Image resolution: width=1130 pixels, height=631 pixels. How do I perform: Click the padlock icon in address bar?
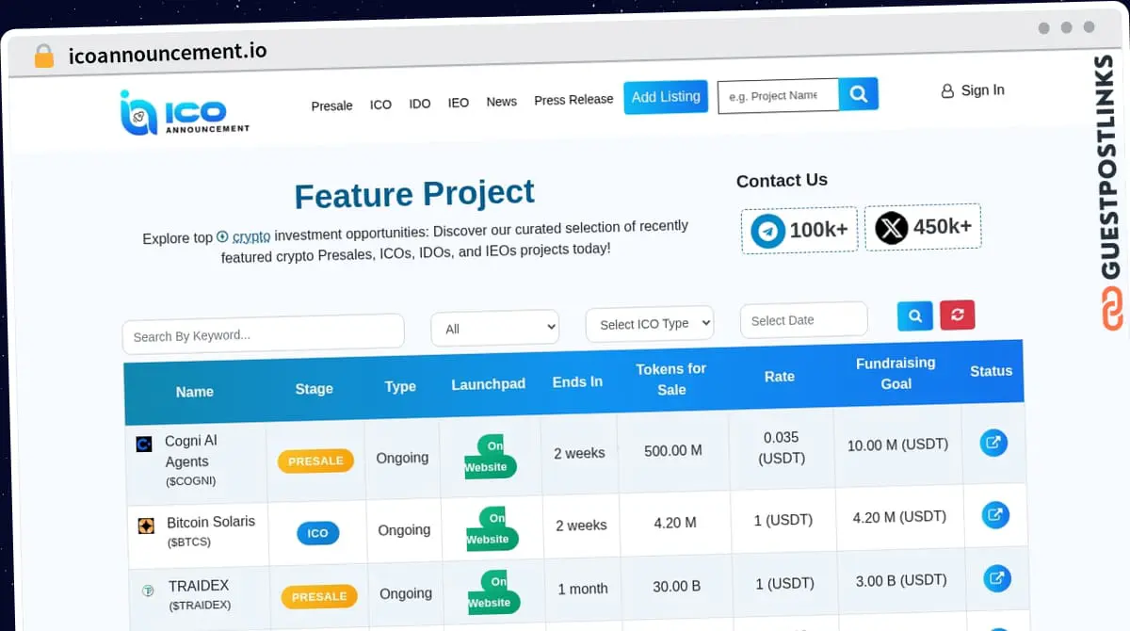pos(44,56)
